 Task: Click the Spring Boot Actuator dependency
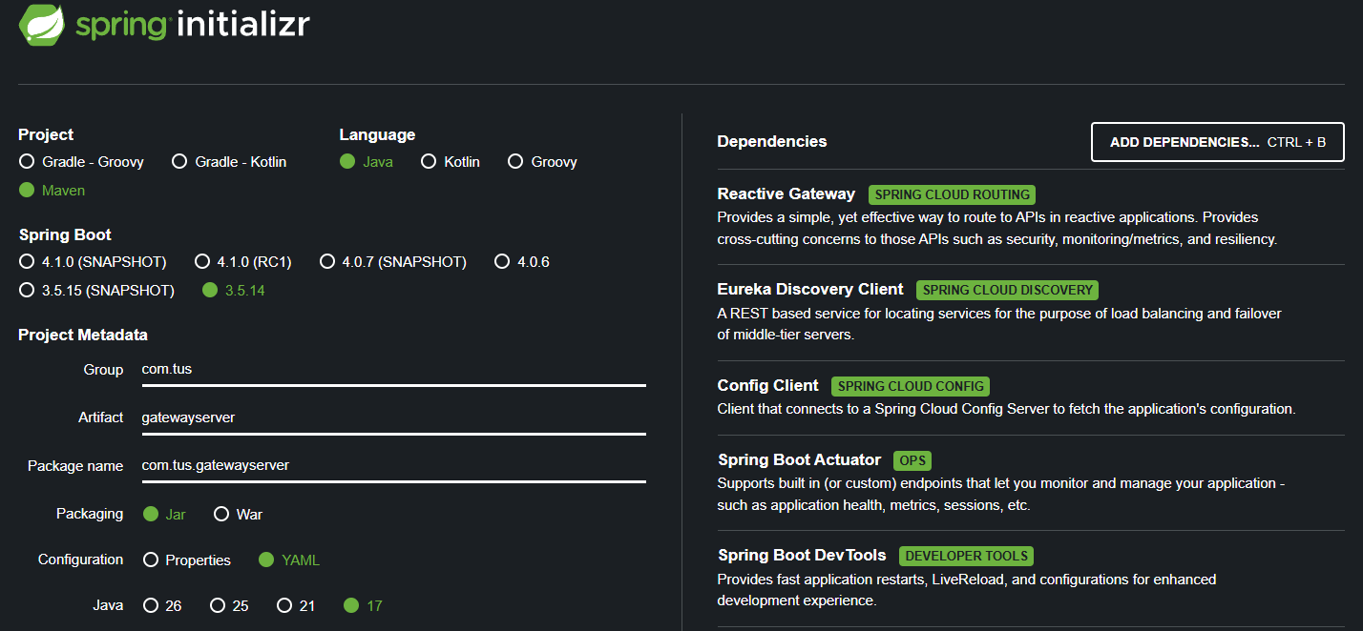(799, 459)
